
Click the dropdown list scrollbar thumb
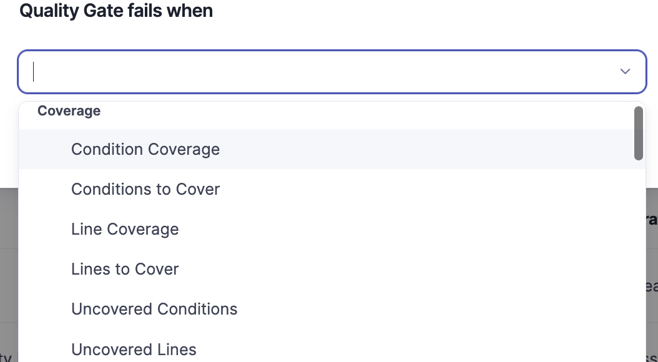point(638,133)
